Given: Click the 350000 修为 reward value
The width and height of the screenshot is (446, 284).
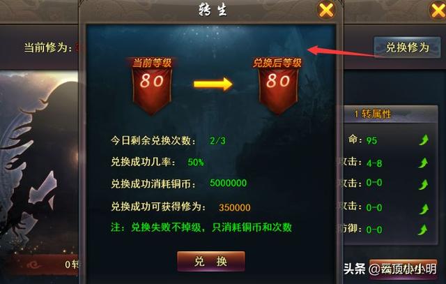Looking at the screenshot, I should click(235, 207).
